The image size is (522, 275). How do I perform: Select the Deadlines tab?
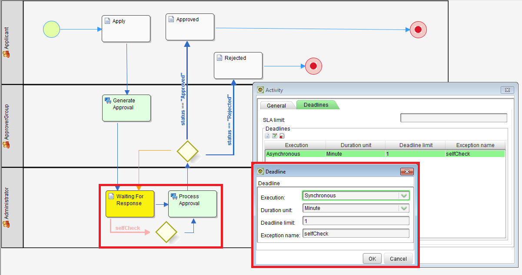pyautogui.click(x=316, y=105)
